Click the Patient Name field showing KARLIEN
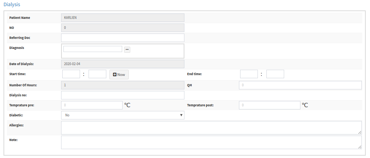This screenshot has height=158, width=370. coord(123,18)
